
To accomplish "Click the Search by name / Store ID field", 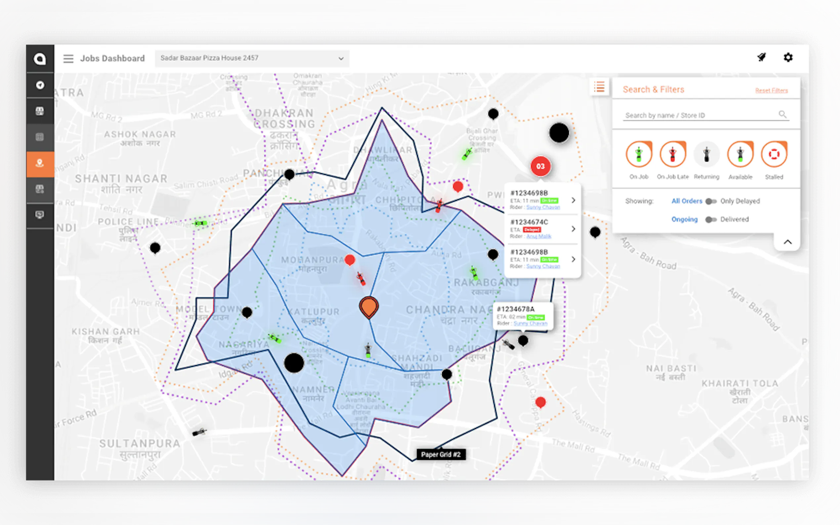I will point(698,115).
